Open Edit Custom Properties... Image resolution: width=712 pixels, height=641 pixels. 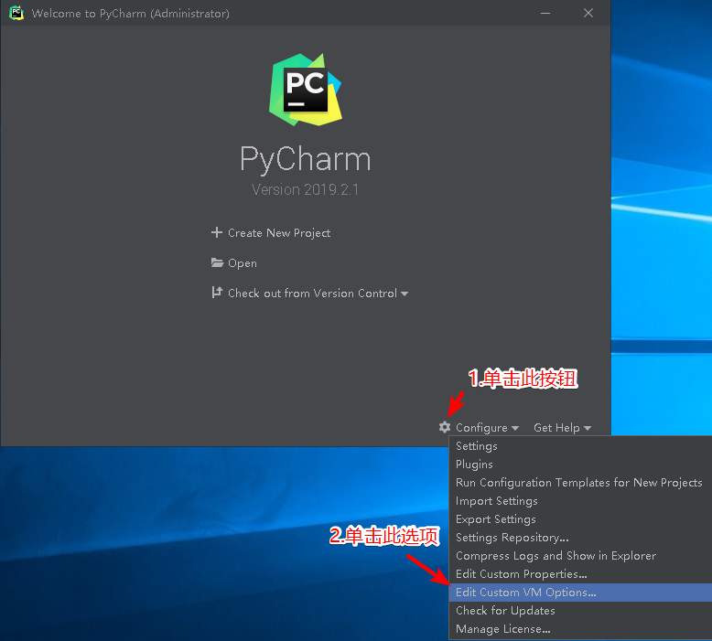coord(580,574)
